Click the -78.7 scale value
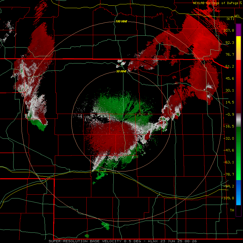The width and height of the screenshot is (243, 243). point(229,174)
